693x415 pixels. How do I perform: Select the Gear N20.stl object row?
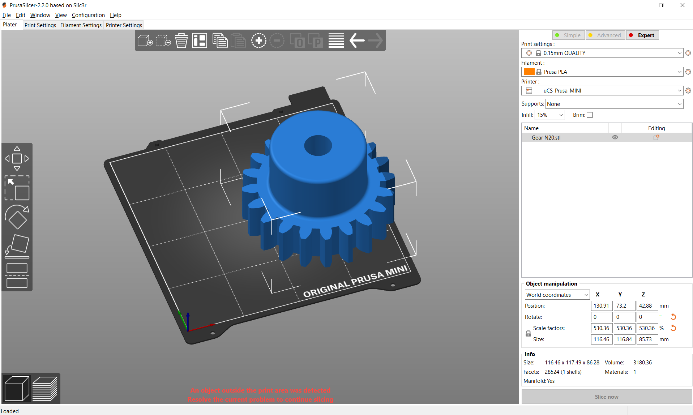click(x=607, y=137)
